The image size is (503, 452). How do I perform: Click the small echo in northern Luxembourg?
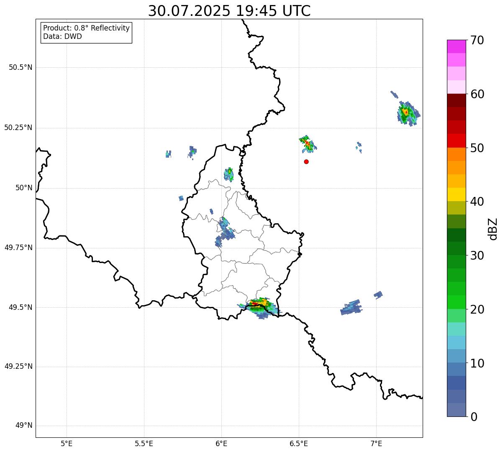pyautogui.click(x=229, y=174)
